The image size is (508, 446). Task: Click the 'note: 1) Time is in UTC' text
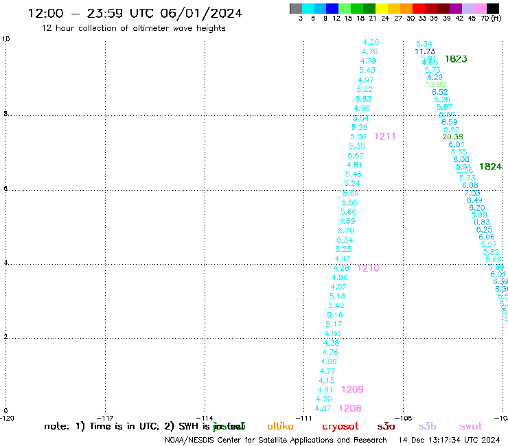102,426
